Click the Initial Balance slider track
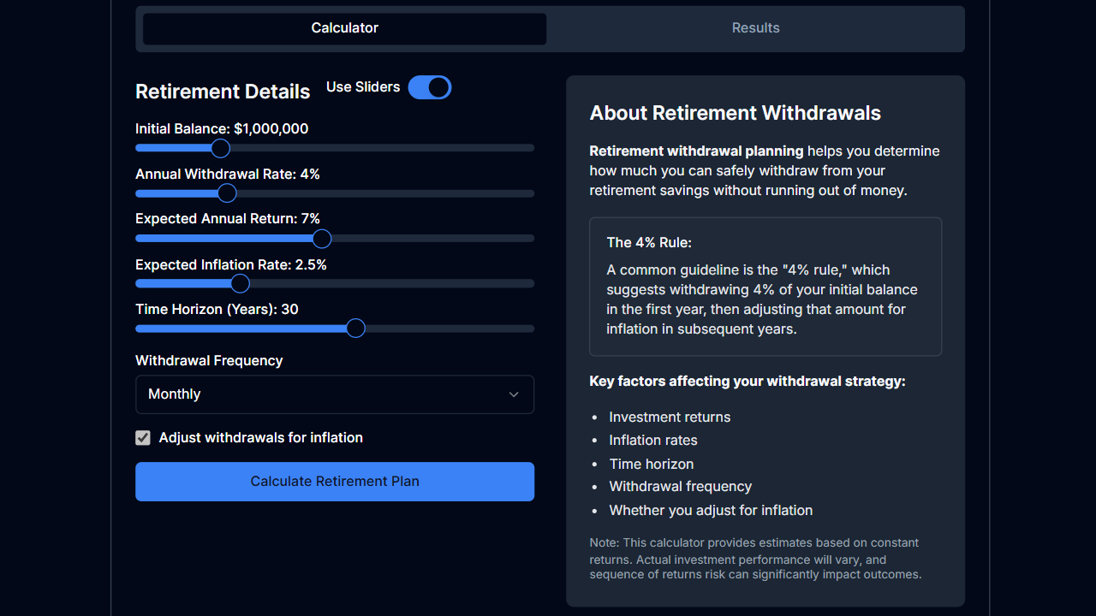The image size is (1096, 616). coord(385,148)
